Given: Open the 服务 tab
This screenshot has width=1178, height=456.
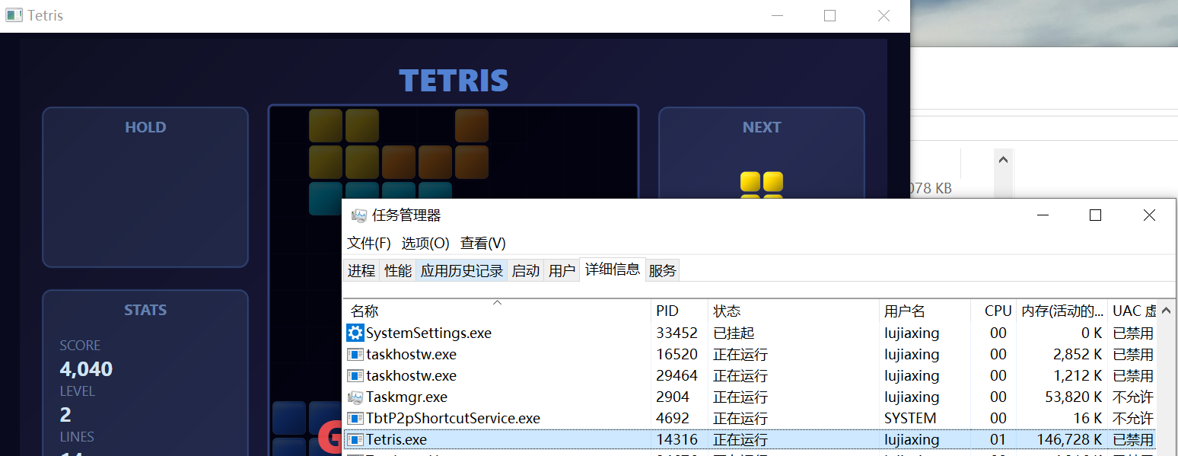Looking at the screenshot, I should click(x=661, y=269).
